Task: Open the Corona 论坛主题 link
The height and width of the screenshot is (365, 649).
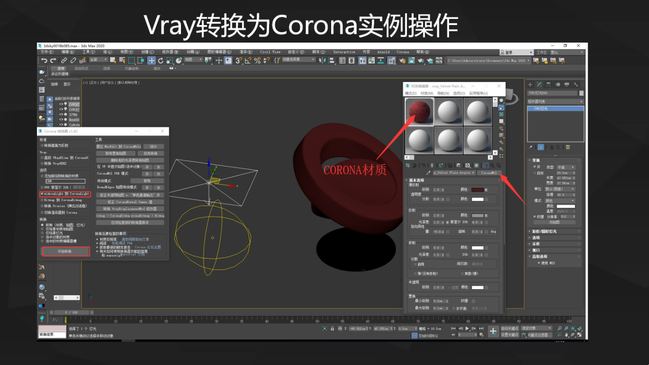Action: pyautogui.click(x=148, y=247)
